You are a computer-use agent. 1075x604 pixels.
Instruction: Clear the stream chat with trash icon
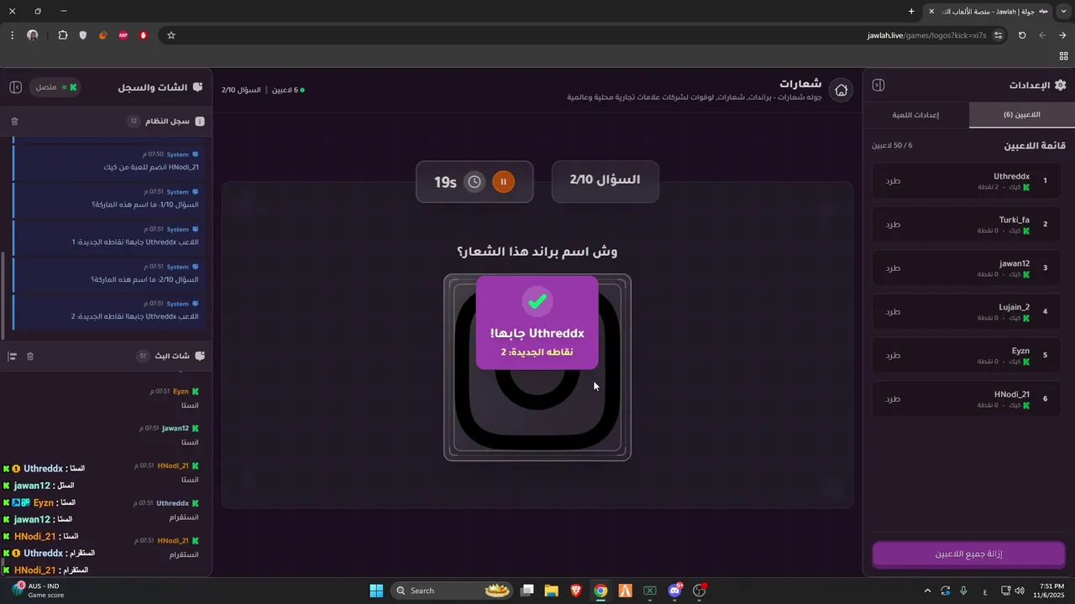(x=30, y=357)
